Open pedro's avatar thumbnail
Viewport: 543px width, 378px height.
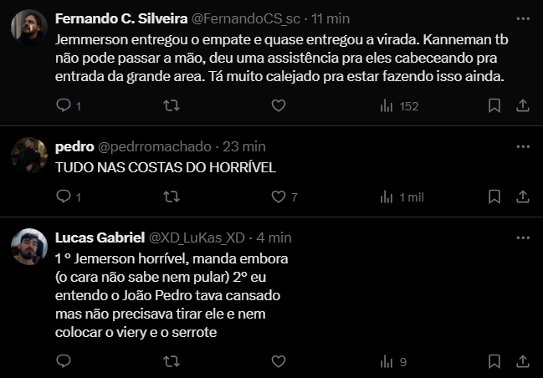29,155
